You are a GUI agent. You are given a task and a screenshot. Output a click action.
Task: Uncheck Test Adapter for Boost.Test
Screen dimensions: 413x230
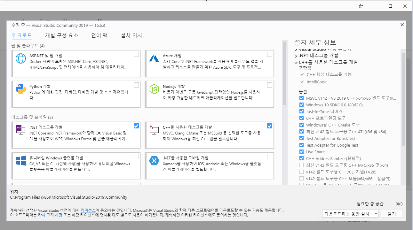pyautogui.click(x=301, y=138)
